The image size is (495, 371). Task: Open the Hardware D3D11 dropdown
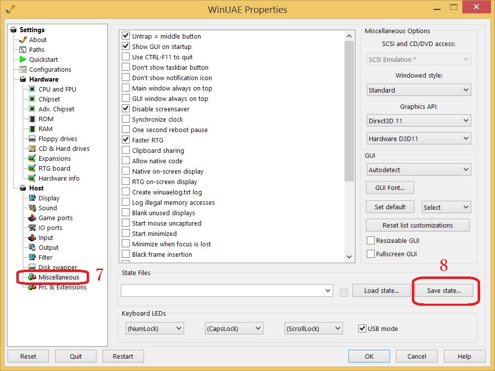tap(419, 139)
